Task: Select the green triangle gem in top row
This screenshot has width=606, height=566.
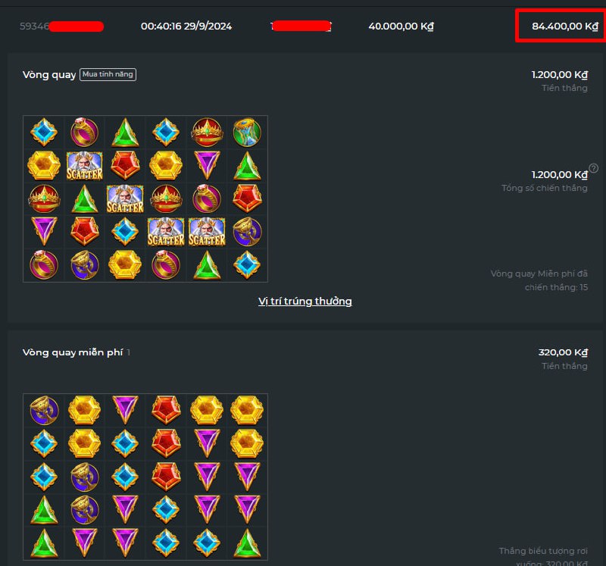Action: (125, 133)
